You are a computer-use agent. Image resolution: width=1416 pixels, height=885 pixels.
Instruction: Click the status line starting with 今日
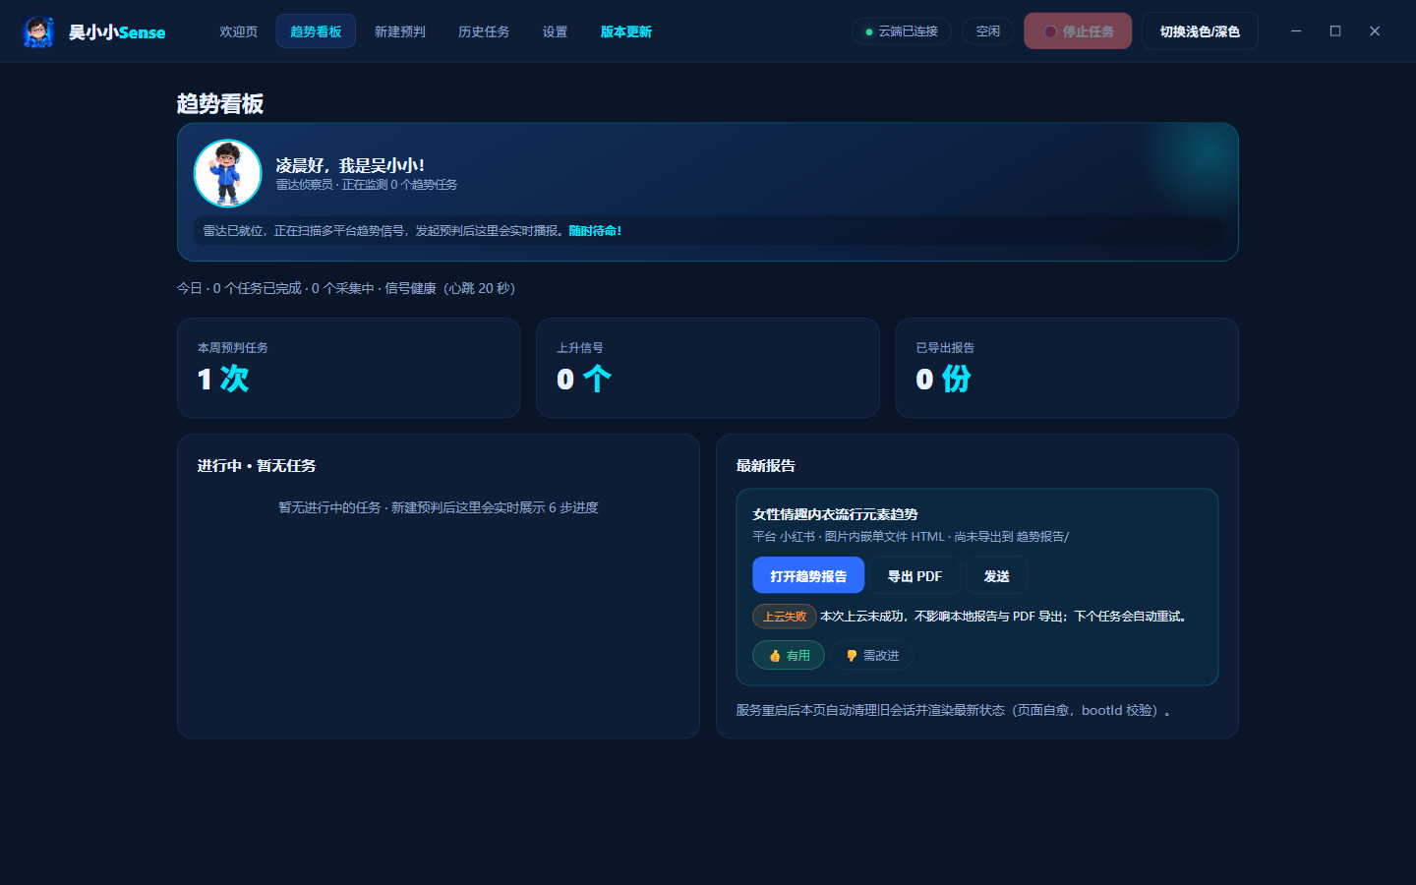[x=346, y=288]
